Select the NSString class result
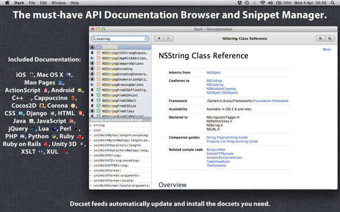The width and height of the screenshot is (340, 212). 120,47
